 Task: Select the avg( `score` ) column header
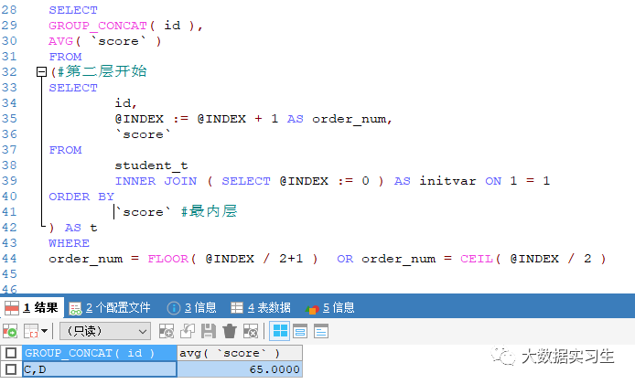(240, 353)
